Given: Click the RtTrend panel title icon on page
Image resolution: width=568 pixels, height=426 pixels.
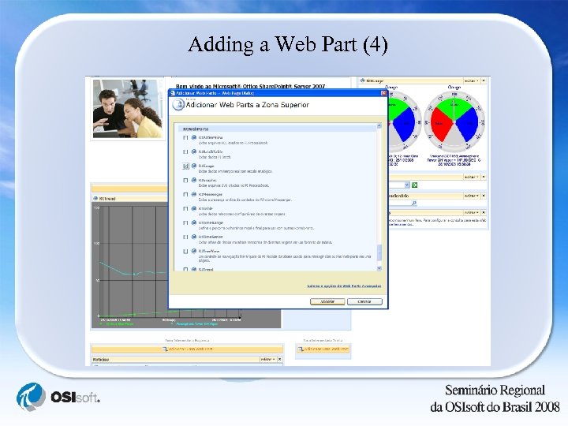Looking at the screenshot, I should (95, 199).
